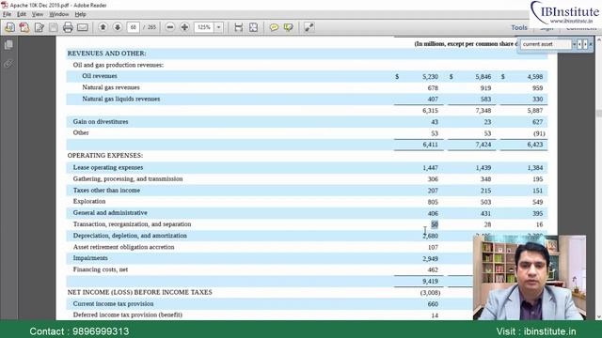602x338 pixels.
Task: Click the convert to PDF icon
Action: pos(24,27)
